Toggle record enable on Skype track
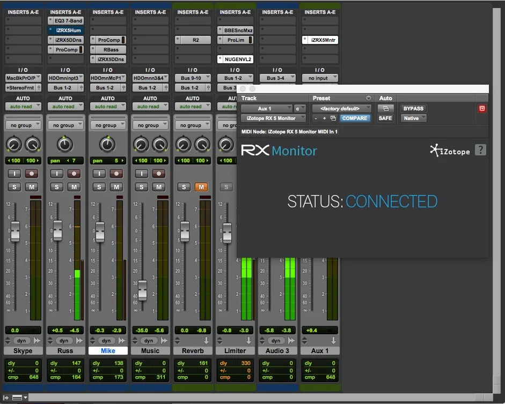Image resolution: width=505 pixels, height=404 pixels. pos(32,174)
